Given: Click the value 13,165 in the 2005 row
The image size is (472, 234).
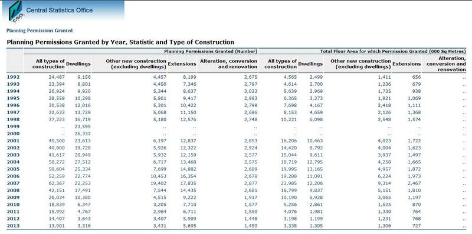Looking at the screenshot, I should 314,169.
